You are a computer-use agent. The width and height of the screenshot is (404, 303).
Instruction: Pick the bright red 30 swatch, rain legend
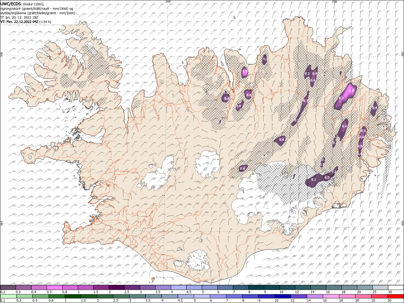pos(395,296)
